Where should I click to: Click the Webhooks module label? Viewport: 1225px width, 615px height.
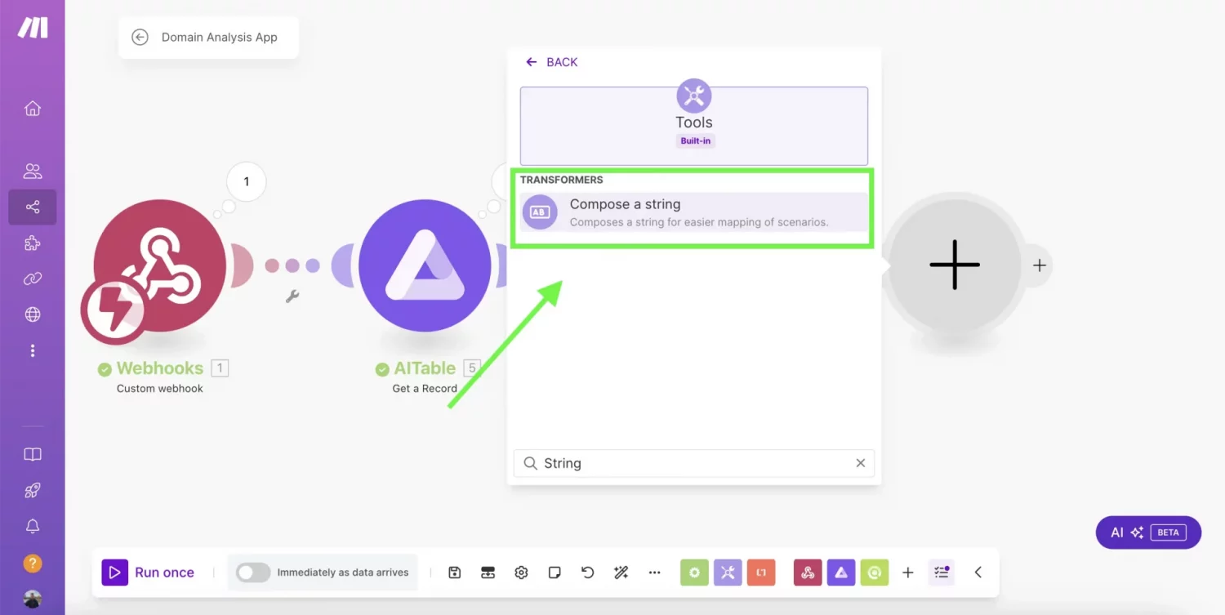pyautogui.click(x=159, y=368)
